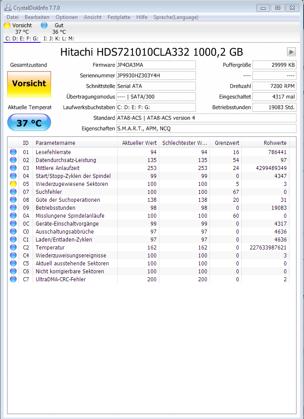Click status icon for Temperatur row
This screenshot has height=419, width=304.
coord(13,247)
